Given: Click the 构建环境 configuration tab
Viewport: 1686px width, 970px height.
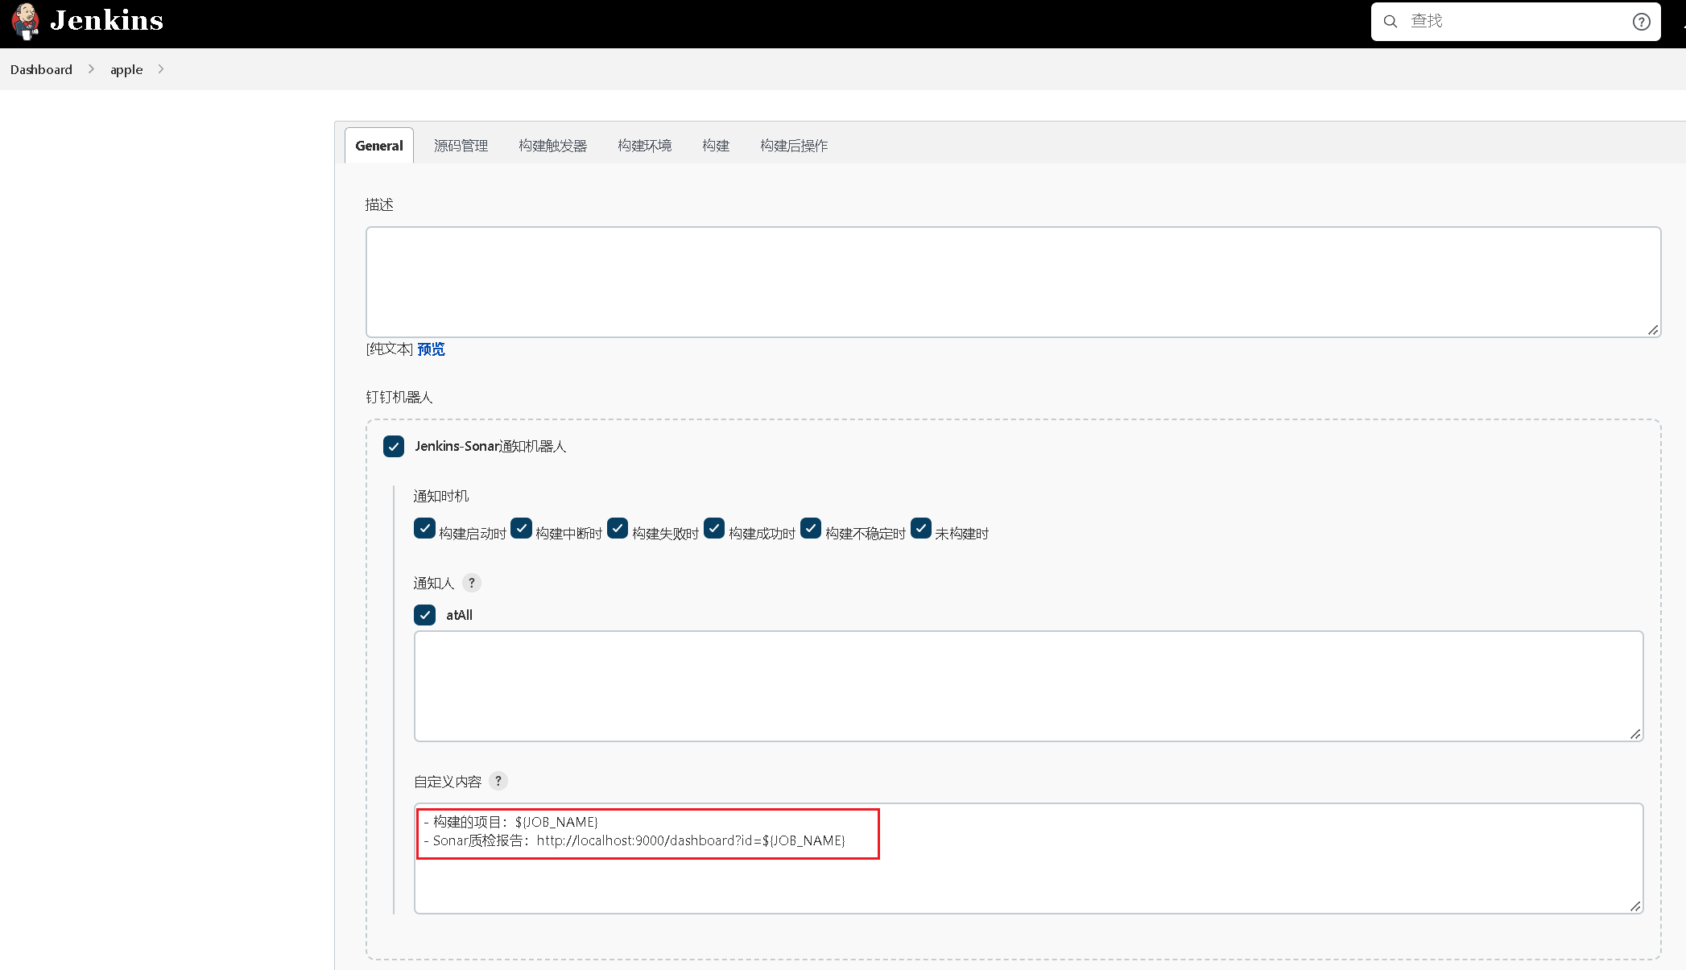Looking at the screenshot, I should point(645,145).
